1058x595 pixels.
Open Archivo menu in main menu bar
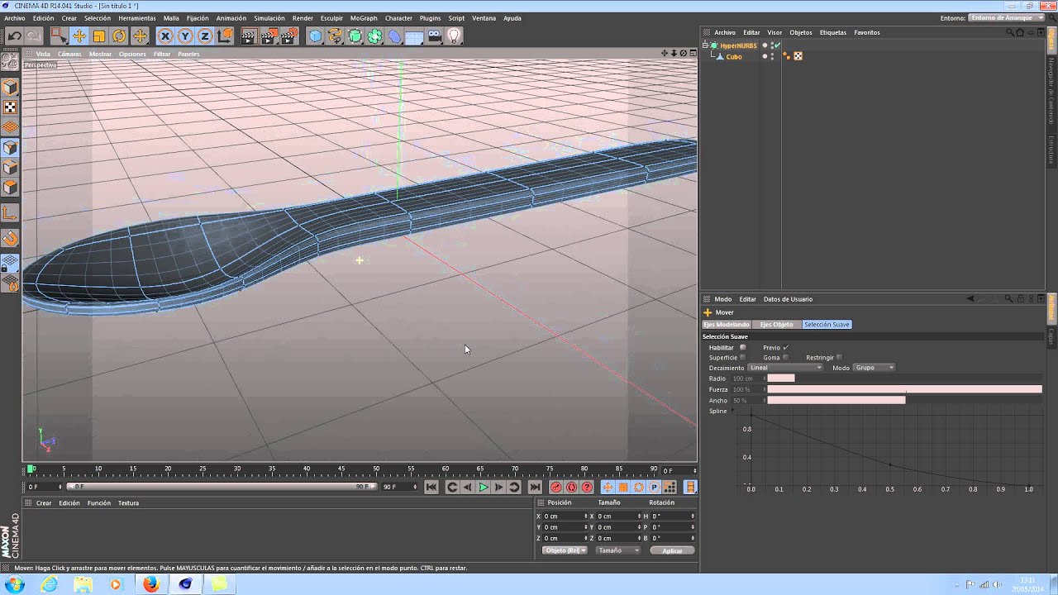coord(15,18)
